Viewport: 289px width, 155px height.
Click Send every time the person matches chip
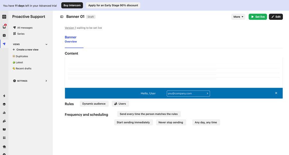pyautogui.click(x=149, y=114)
